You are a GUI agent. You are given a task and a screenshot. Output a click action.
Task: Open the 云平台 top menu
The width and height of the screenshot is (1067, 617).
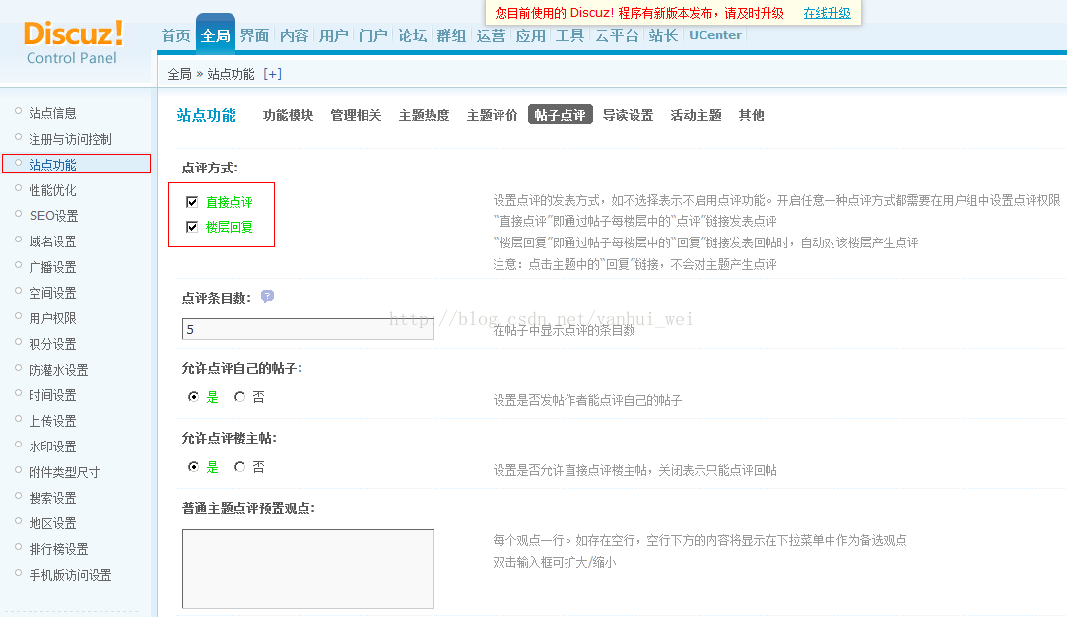[x=617, y=35]
